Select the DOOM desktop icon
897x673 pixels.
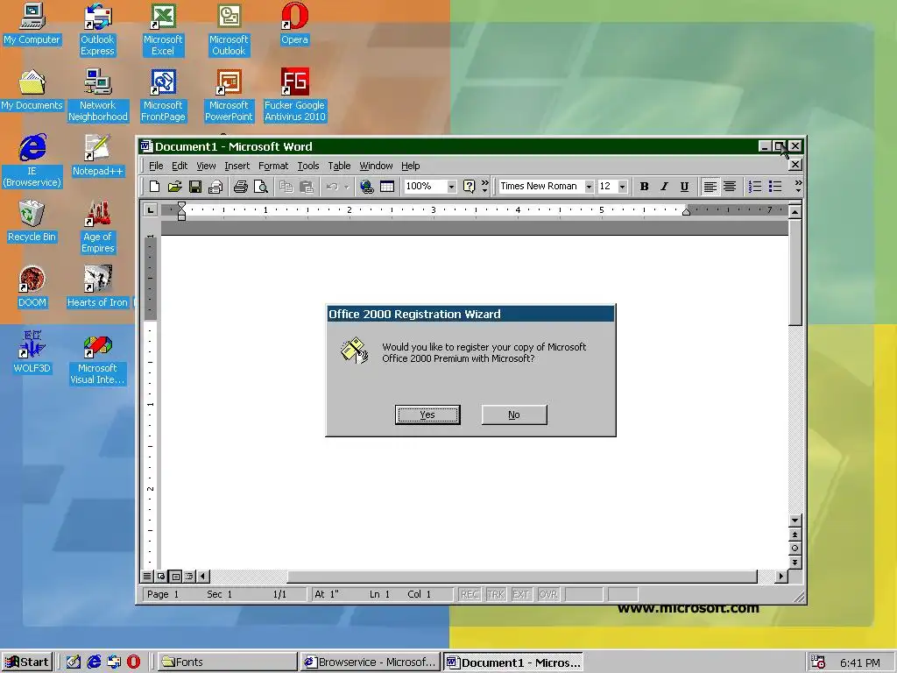(x=32, y=287)
